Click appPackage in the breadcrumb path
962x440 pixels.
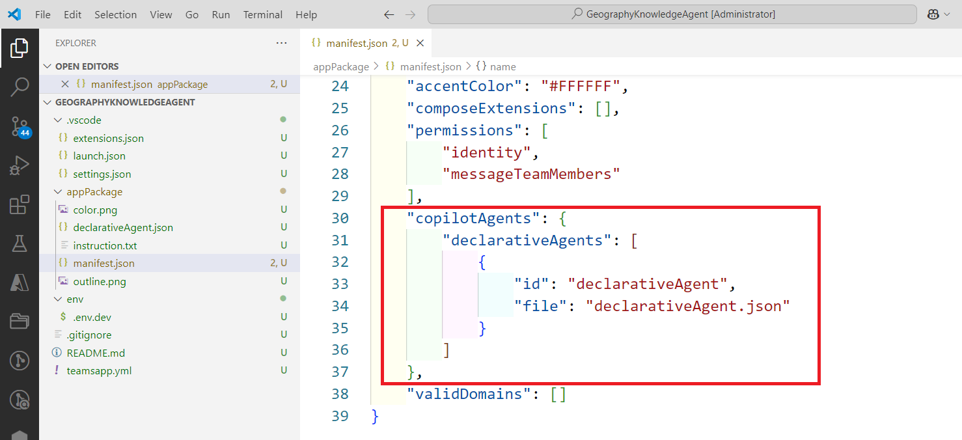(340, 66)
